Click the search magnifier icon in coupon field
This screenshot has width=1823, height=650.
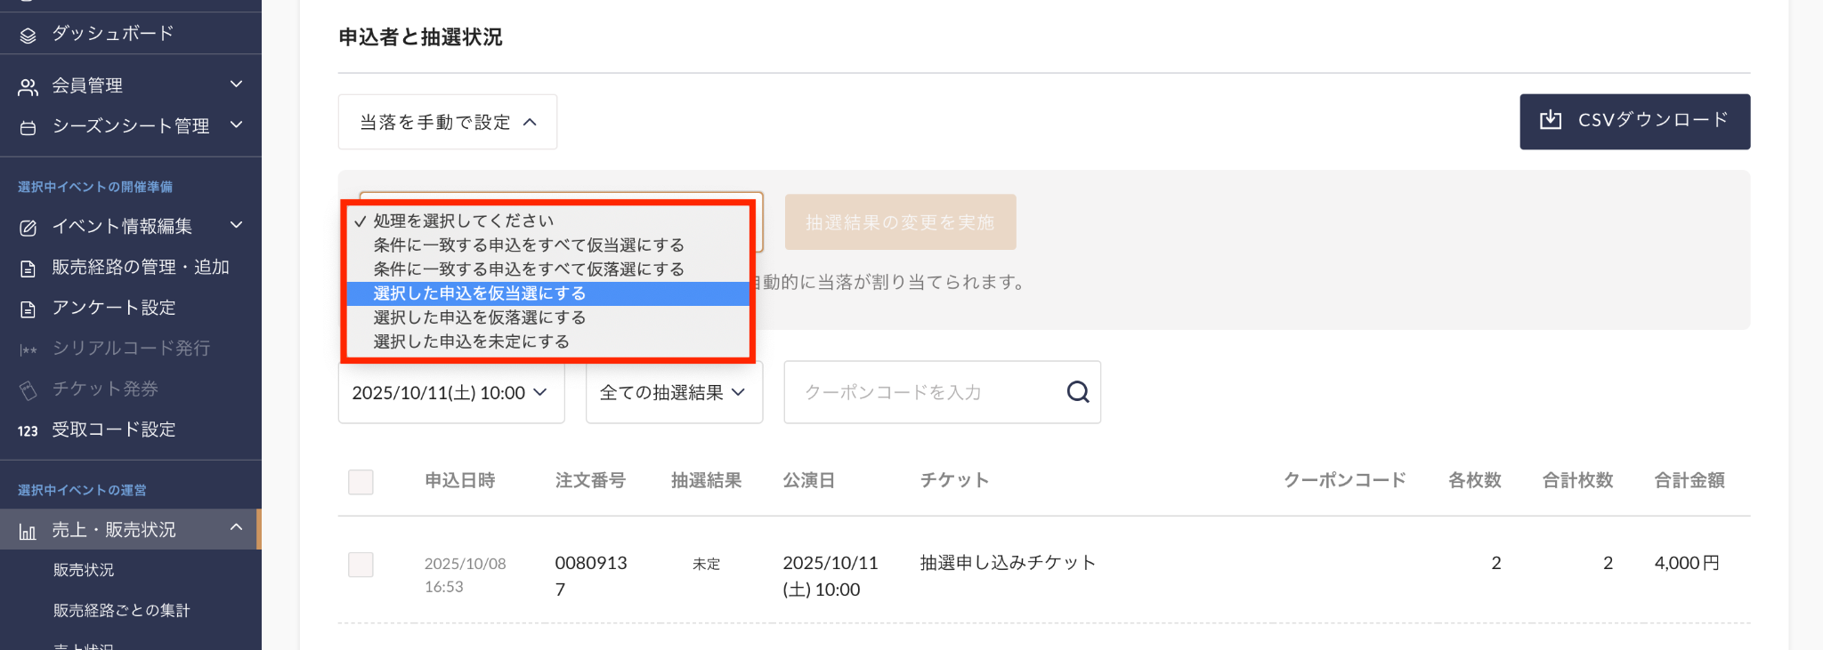point(1077,392)
